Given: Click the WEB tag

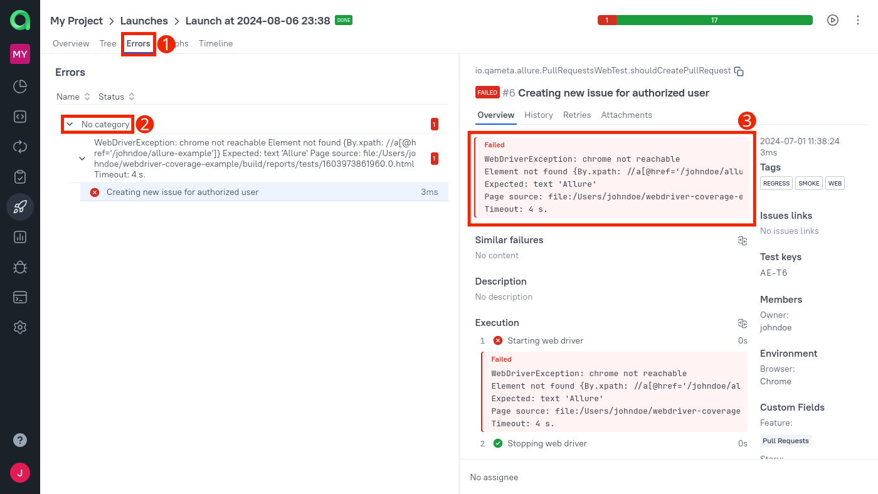Looking at the screenshot, I should (x=835, y=184).
